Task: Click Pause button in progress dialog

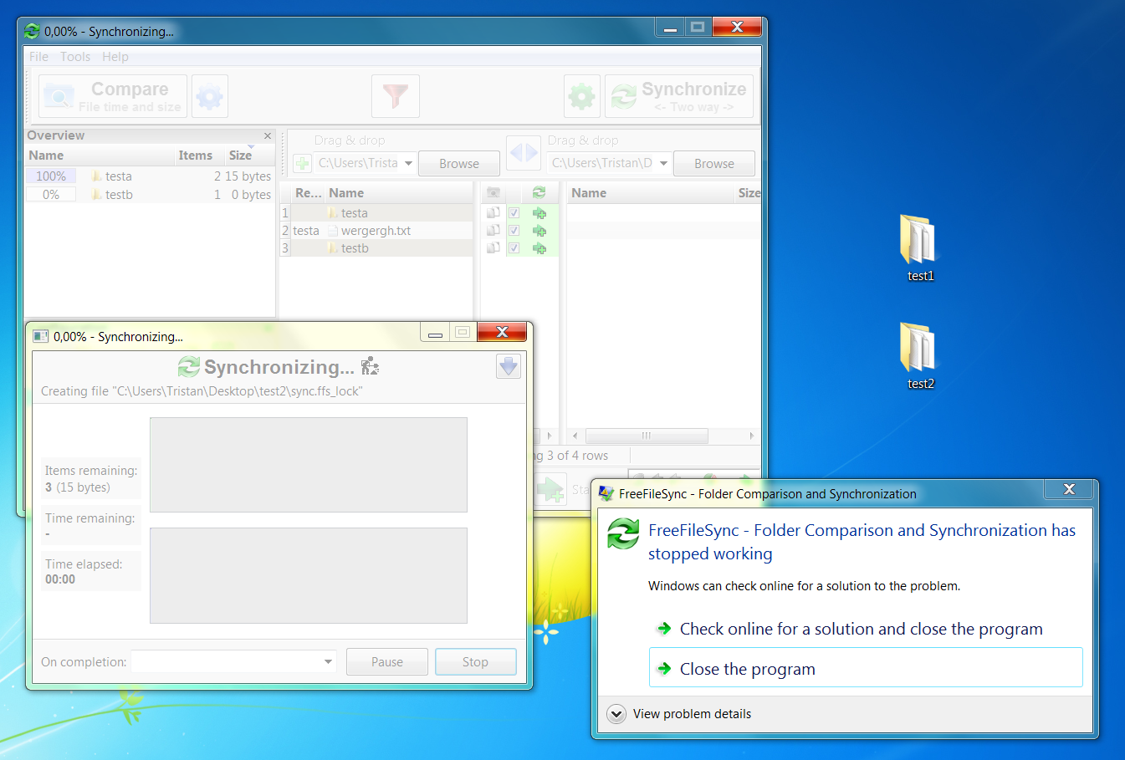Action: coord(387,661)
